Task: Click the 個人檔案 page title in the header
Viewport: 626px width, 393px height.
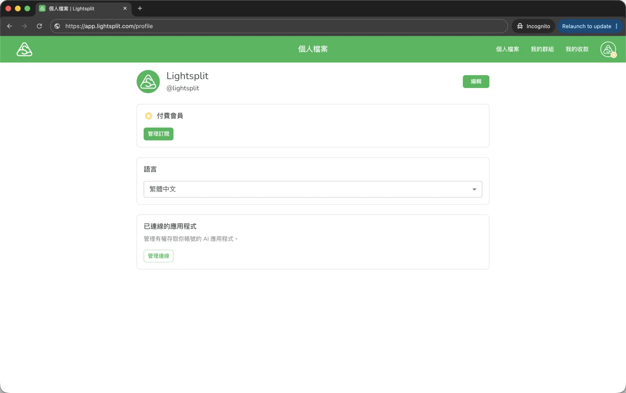Action: coord(313,49)
